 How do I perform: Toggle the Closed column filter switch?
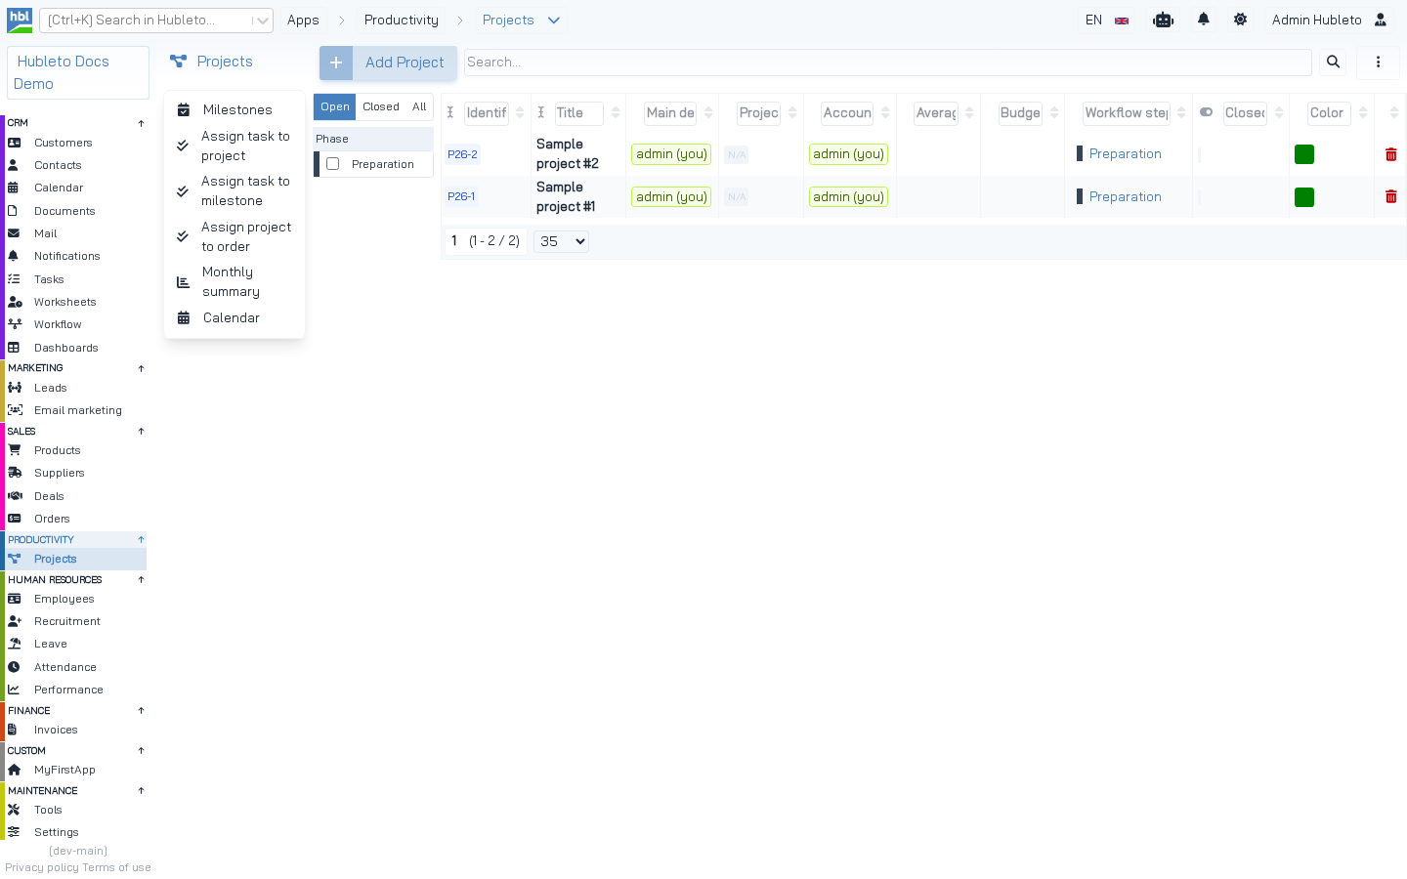[1207, 112]
